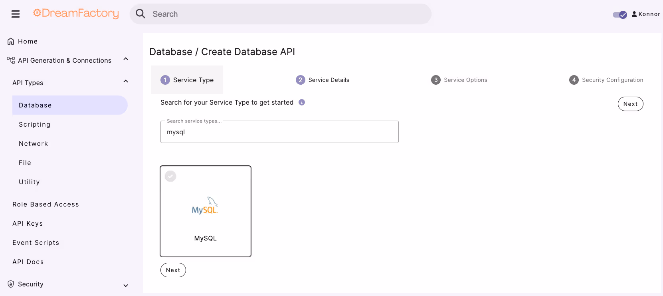Click the step 3 circle icon

436,80
